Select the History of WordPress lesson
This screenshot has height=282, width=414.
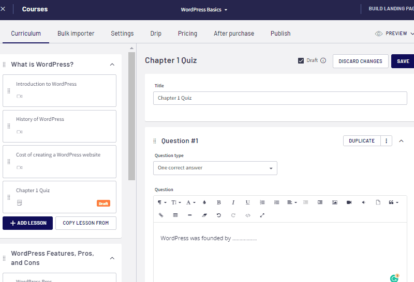pyautogui.click(x=60, y=126)
